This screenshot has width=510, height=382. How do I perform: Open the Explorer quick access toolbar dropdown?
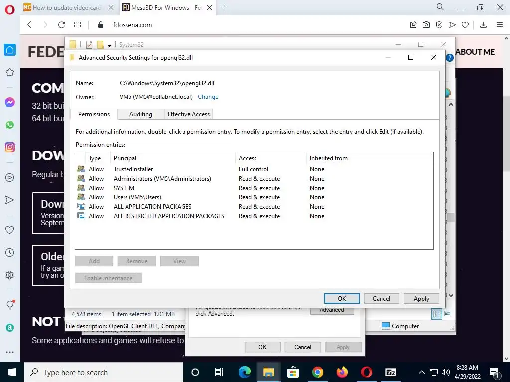[x=109, y=45]
